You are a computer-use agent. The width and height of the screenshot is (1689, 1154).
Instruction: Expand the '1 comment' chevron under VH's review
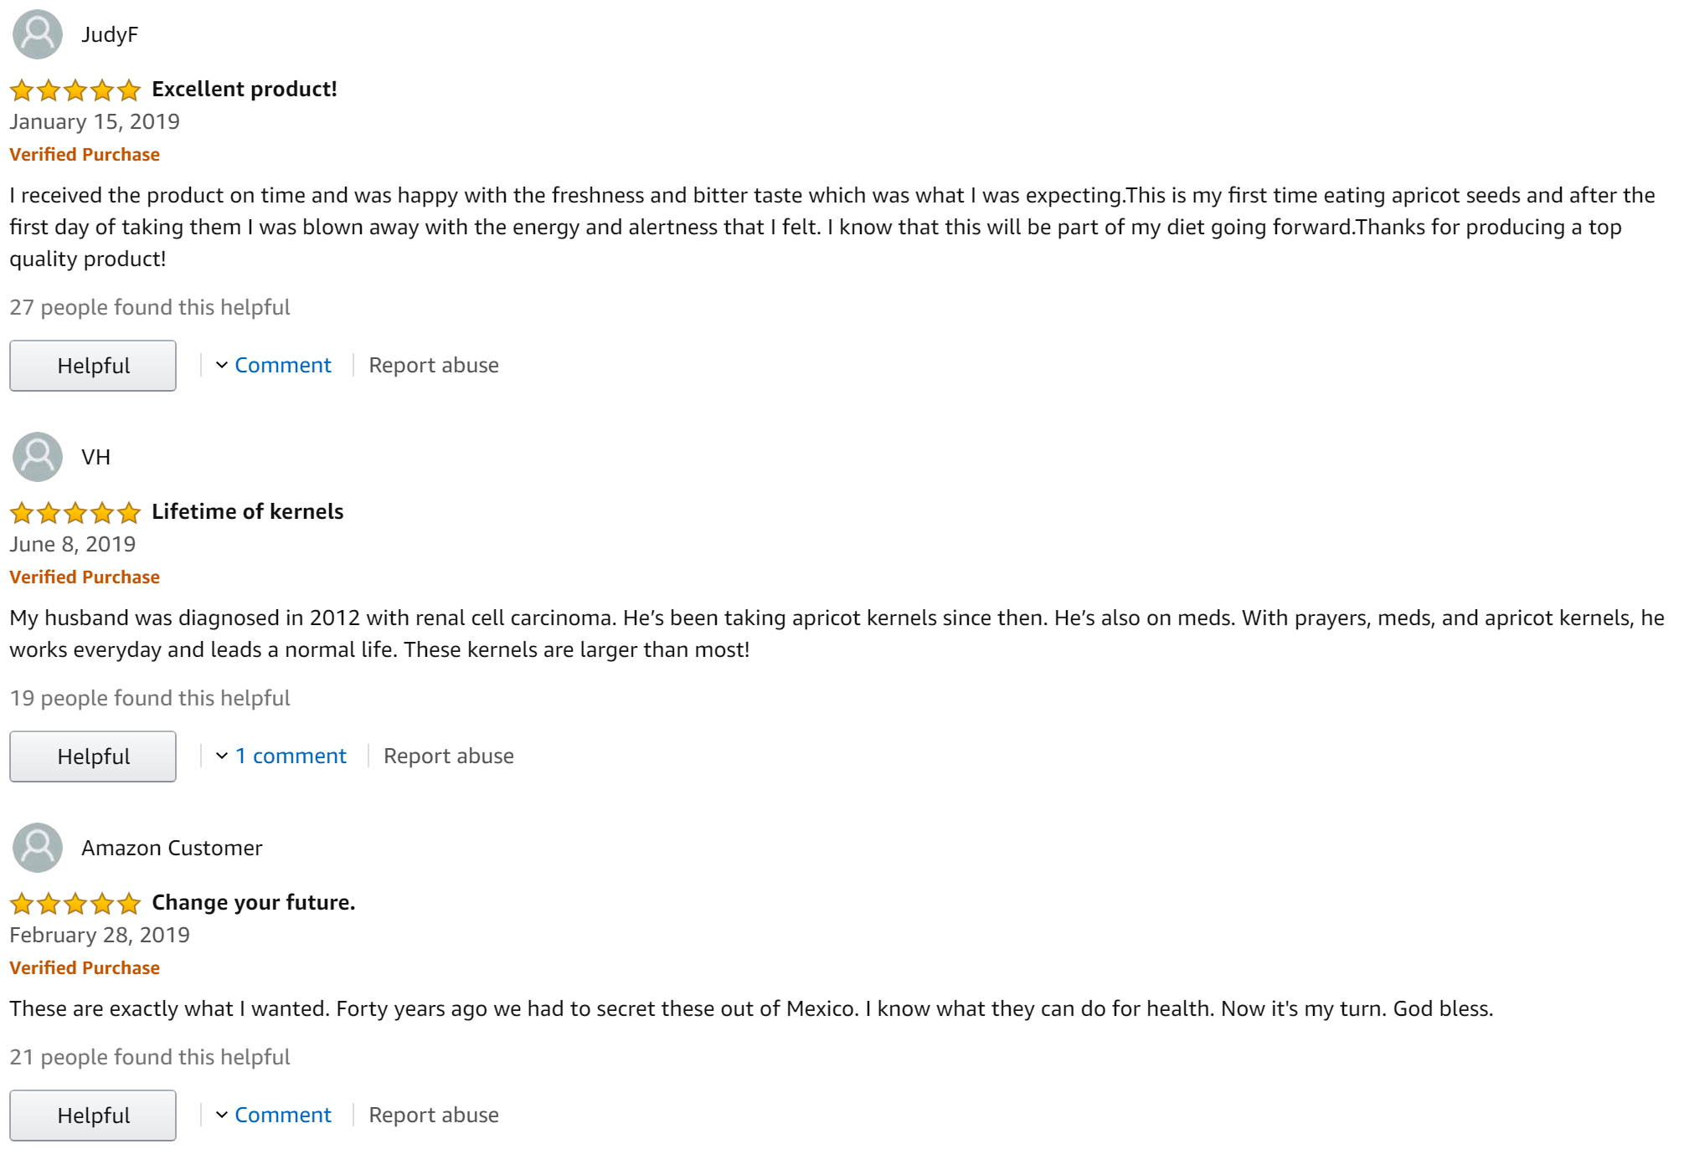point(222,757)
